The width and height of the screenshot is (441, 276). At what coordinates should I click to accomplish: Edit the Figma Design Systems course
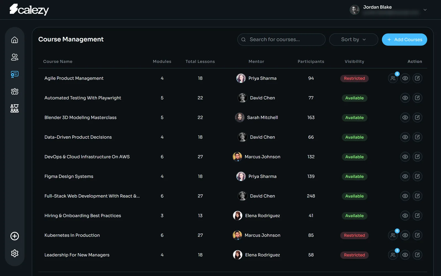417,176
